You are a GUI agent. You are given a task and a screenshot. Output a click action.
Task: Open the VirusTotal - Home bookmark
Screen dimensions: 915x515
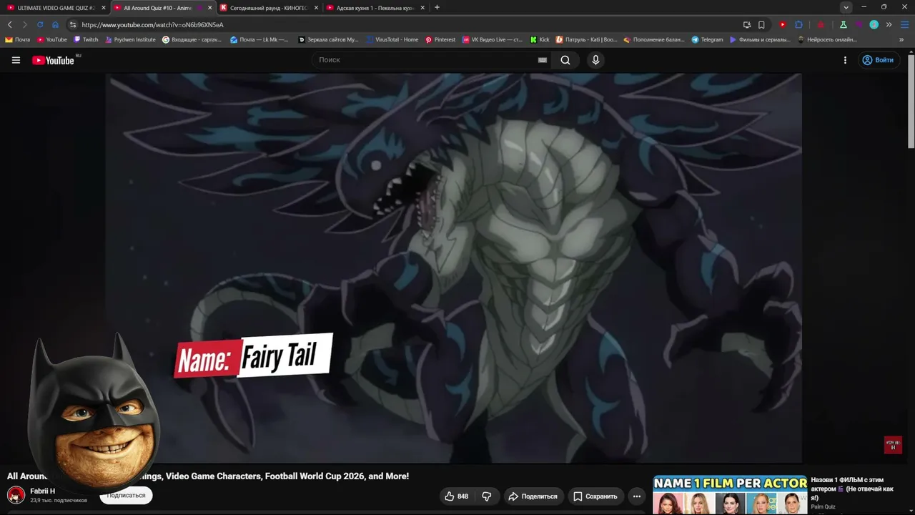click(392, 39)
